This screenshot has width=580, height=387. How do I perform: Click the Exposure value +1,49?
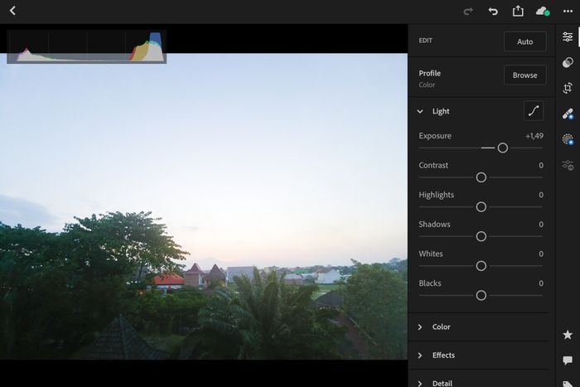(534, 136)
